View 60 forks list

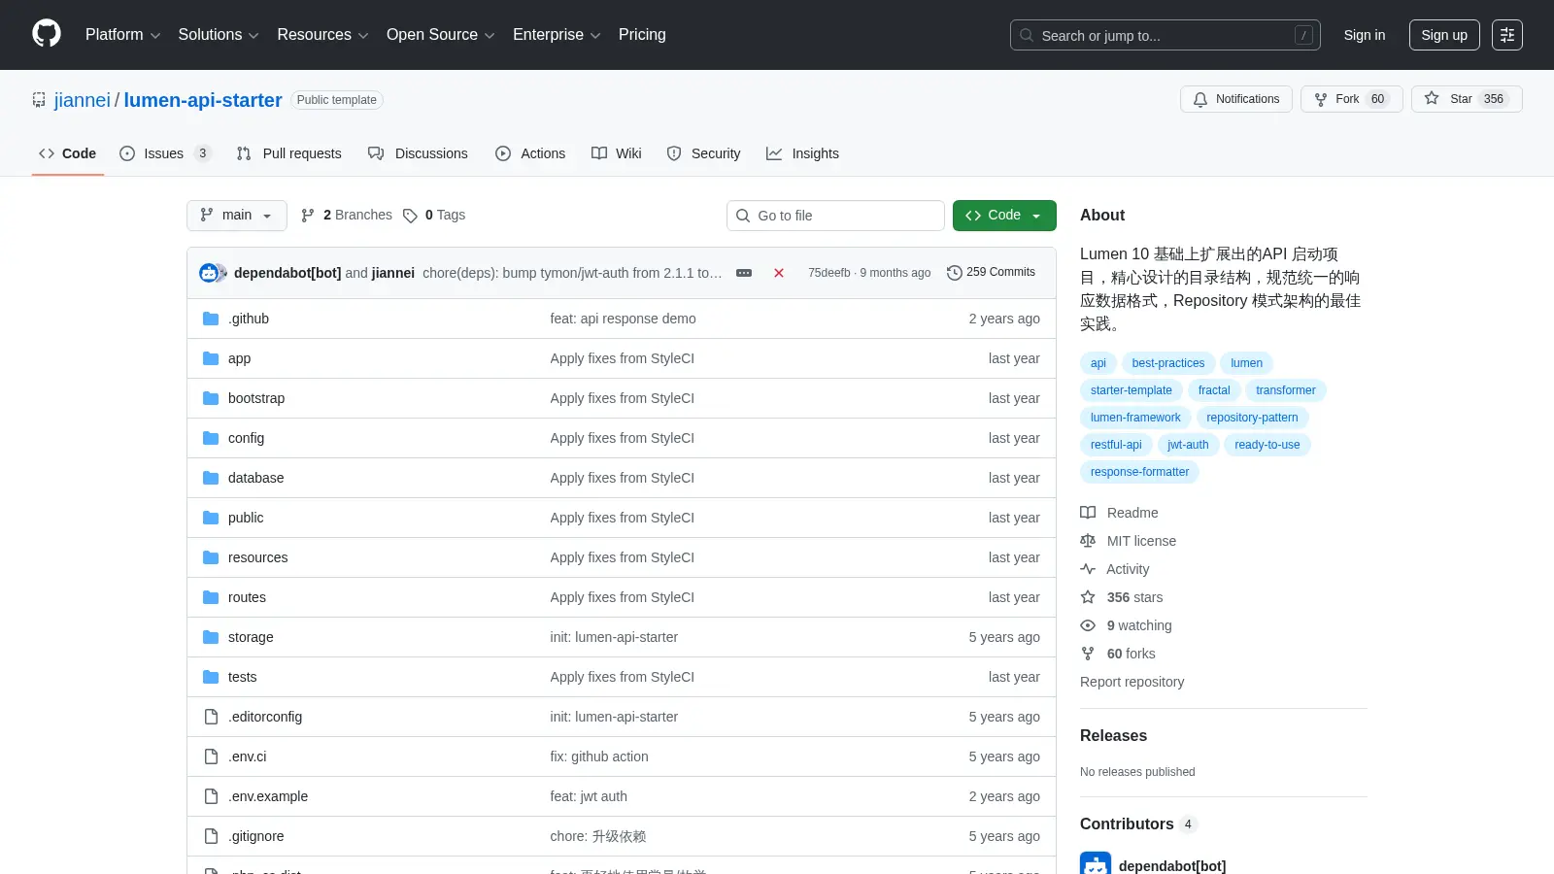[x=1118, y=654]
